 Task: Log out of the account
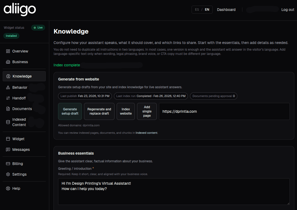[288, 10]
